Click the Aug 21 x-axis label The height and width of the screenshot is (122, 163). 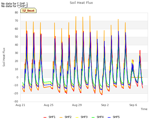(x=20, y=105)
